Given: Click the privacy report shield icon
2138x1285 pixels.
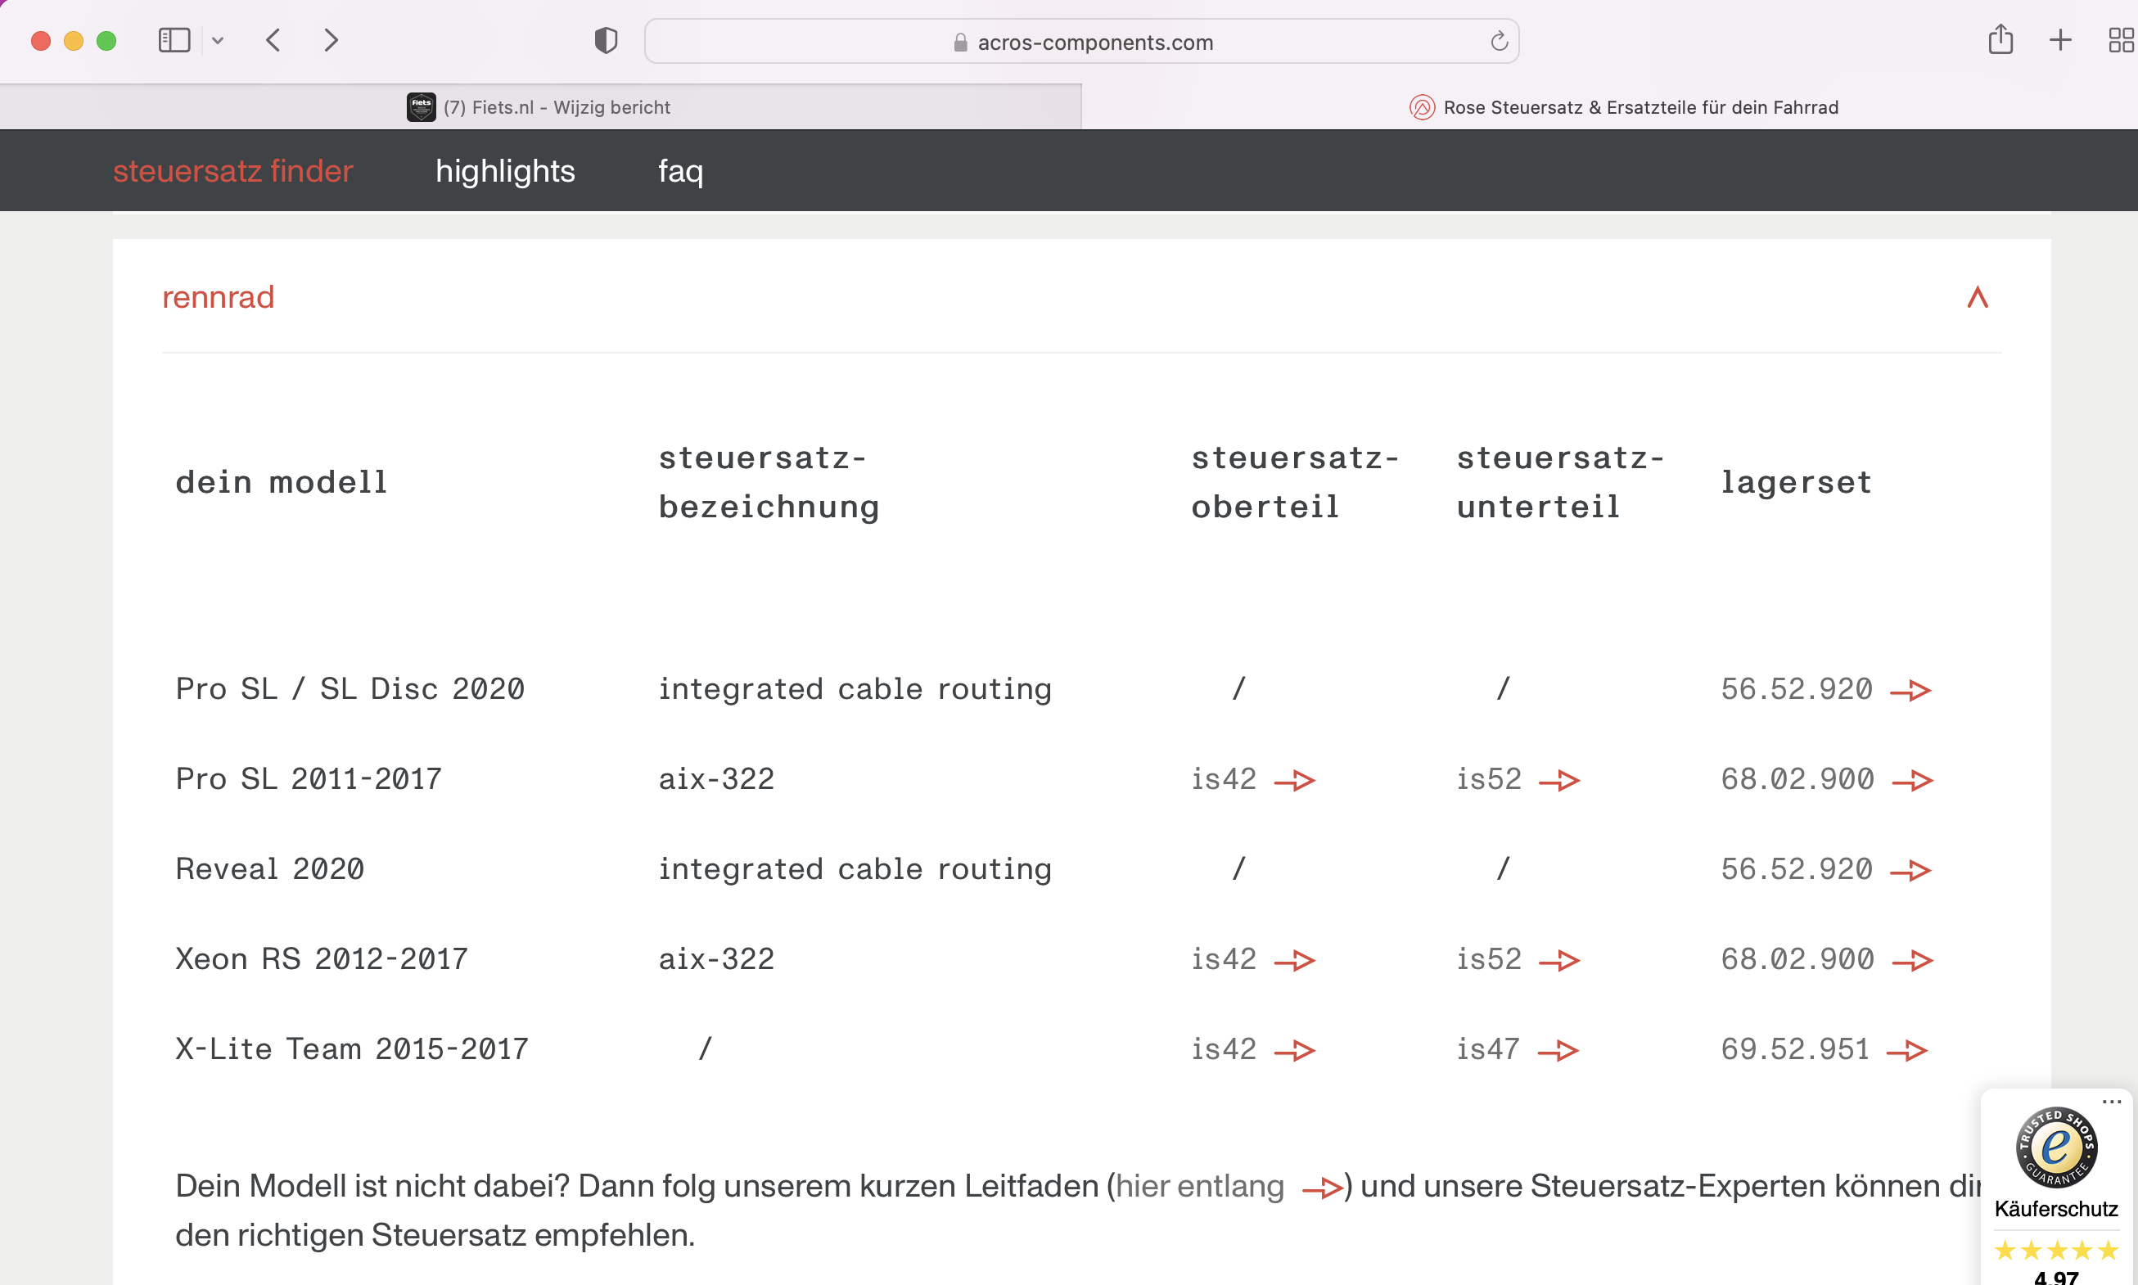Looking at the screenshot, I should coord(605,40).
